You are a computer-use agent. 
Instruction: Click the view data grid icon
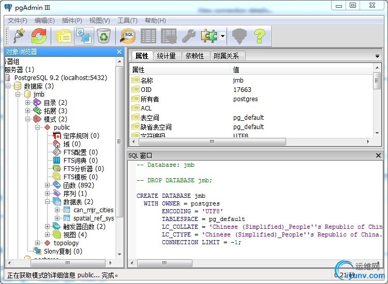(x=148, y=36)
